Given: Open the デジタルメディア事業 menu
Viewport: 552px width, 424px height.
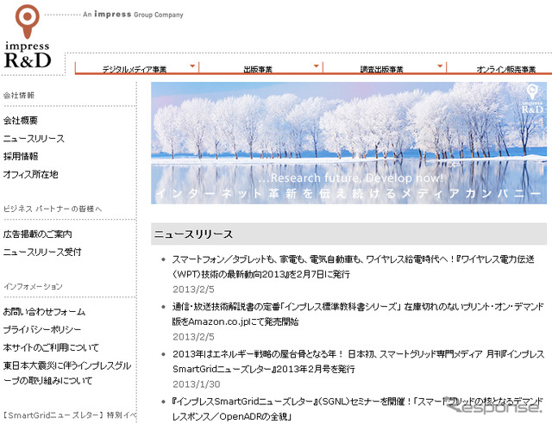Looking at the screenshot, I should click(x=135, y=69).
